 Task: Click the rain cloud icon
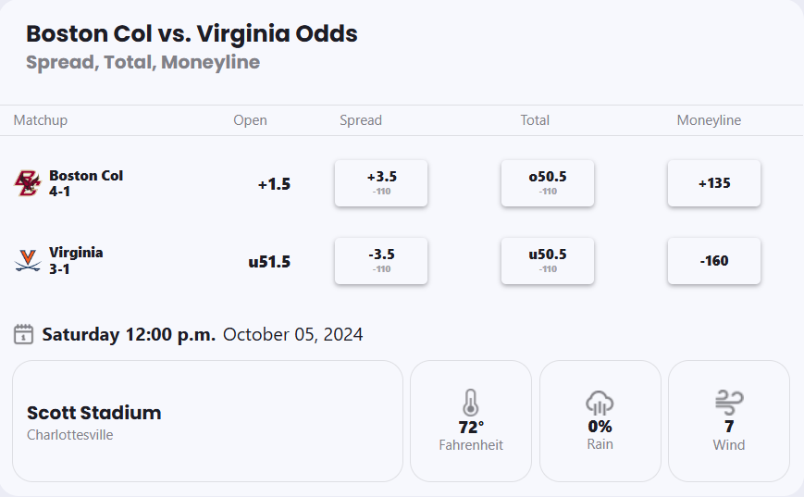(x=600, y=403)
